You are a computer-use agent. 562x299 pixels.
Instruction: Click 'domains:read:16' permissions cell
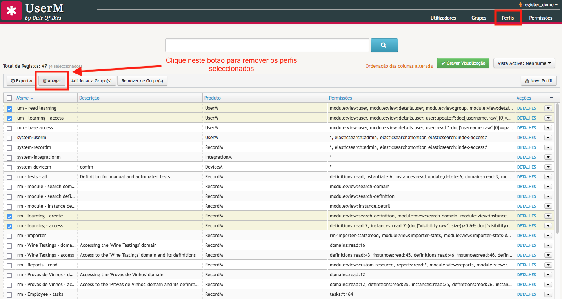click(x=347, y=245)
